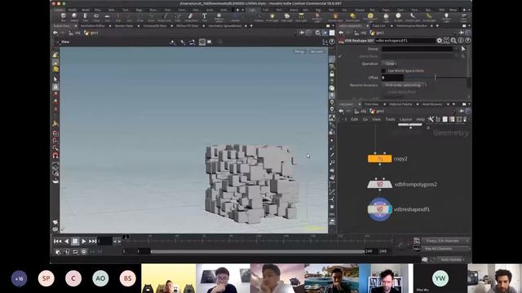Select the Point Light shelf tool

click(x=272, y=17)
